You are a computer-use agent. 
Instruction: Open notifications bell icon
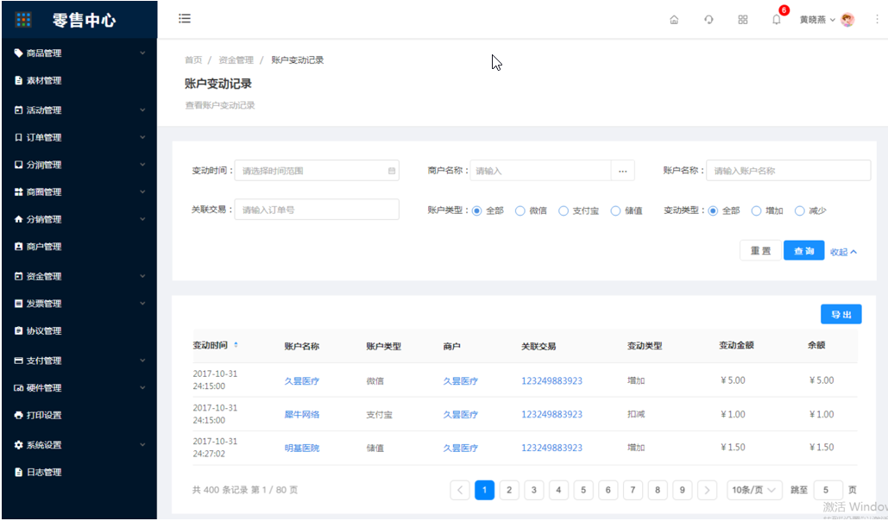(777, 20)
